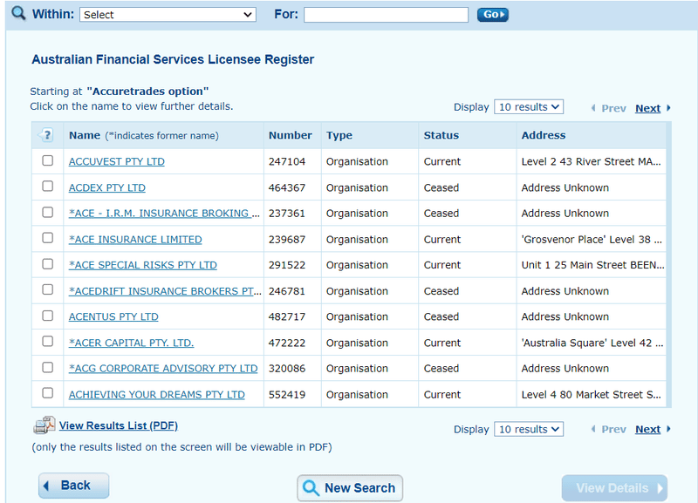Viewport: 698px width, 503px height.
Task: Click address Unit 1 25 Main Street
Action: point(593,265)
